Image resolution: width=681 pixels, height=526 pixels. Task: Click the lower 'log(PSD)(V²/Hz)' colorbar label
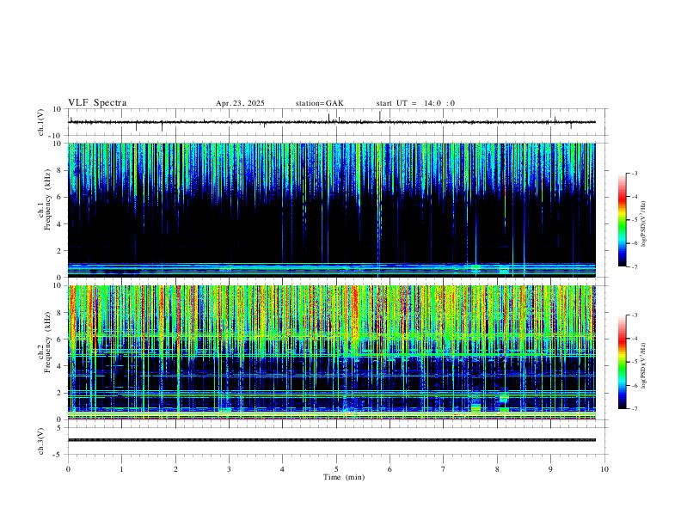644,365
